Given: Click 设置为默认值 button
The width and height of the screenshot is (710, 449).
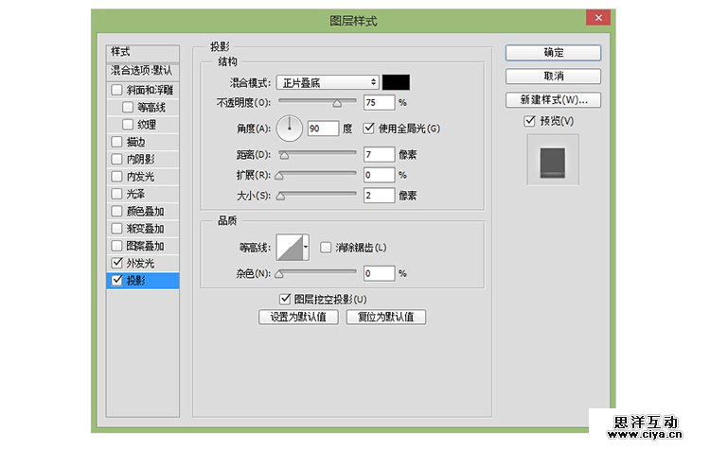Looking at the screenshot, I should 298,318.
